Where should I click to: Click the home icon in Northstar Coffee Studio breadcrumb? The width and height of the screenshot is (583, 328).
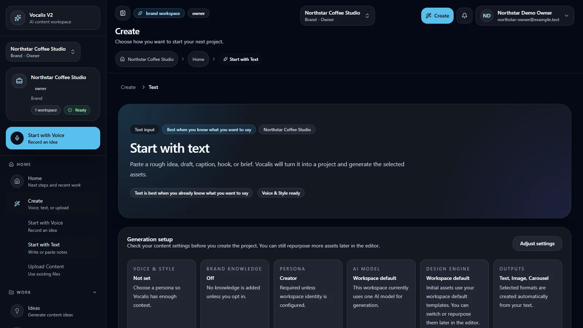(x=122, y=59)
